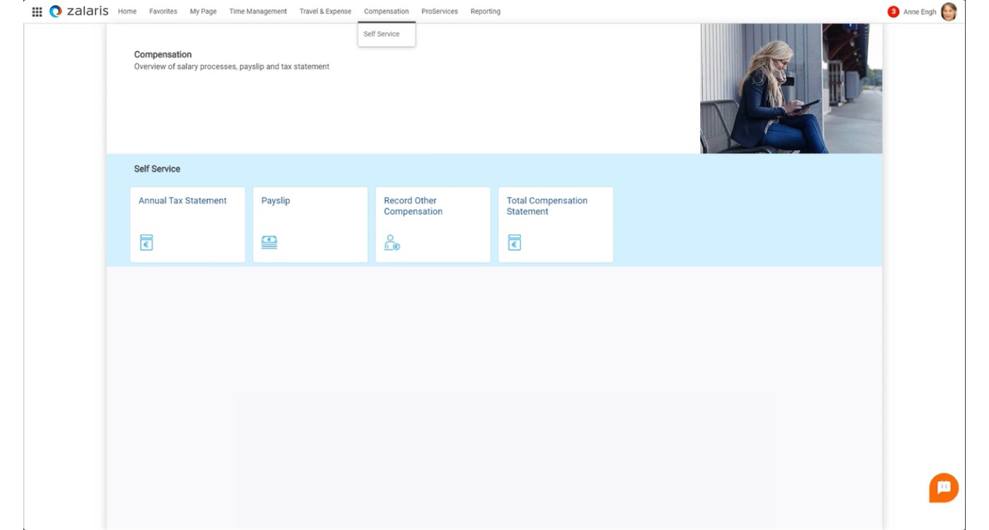Viewport: 989px width, 530px height.
Task: Open the Compensation menu
Action: [386, 11]
